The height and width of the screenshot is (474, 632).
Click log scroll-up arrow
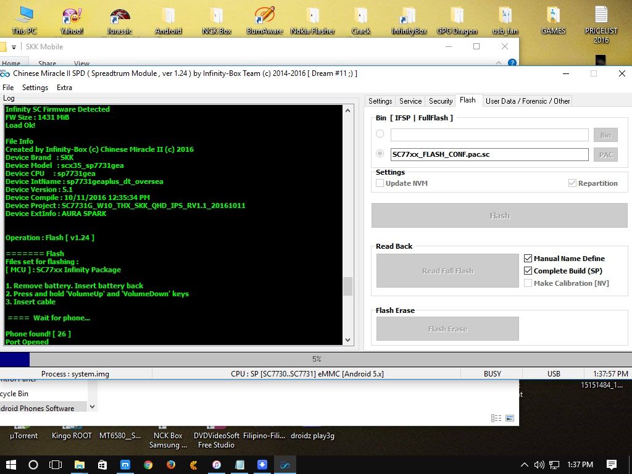tap(348, 110)
